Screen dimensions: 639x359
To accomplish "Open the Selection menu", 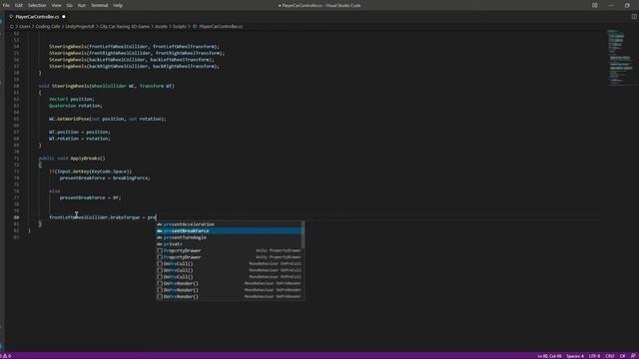I will (37, 5).
